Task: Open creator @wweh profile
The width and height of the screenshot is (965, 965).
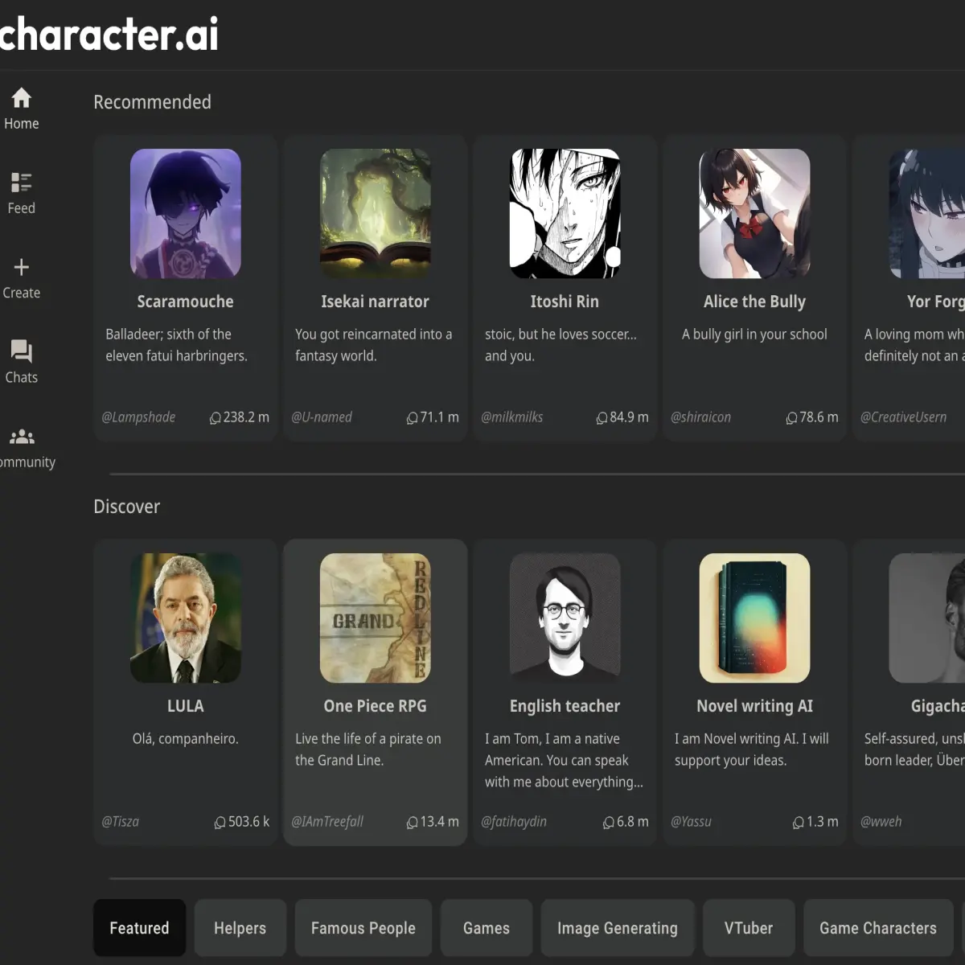Action: [881, 822]
